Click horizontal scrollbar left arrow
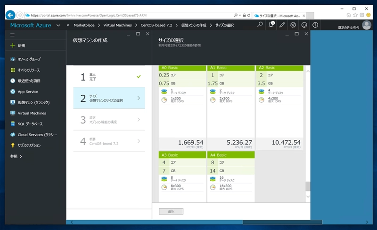Image resolution: width=377 pixels, height=230 pixels. [72, 222]
